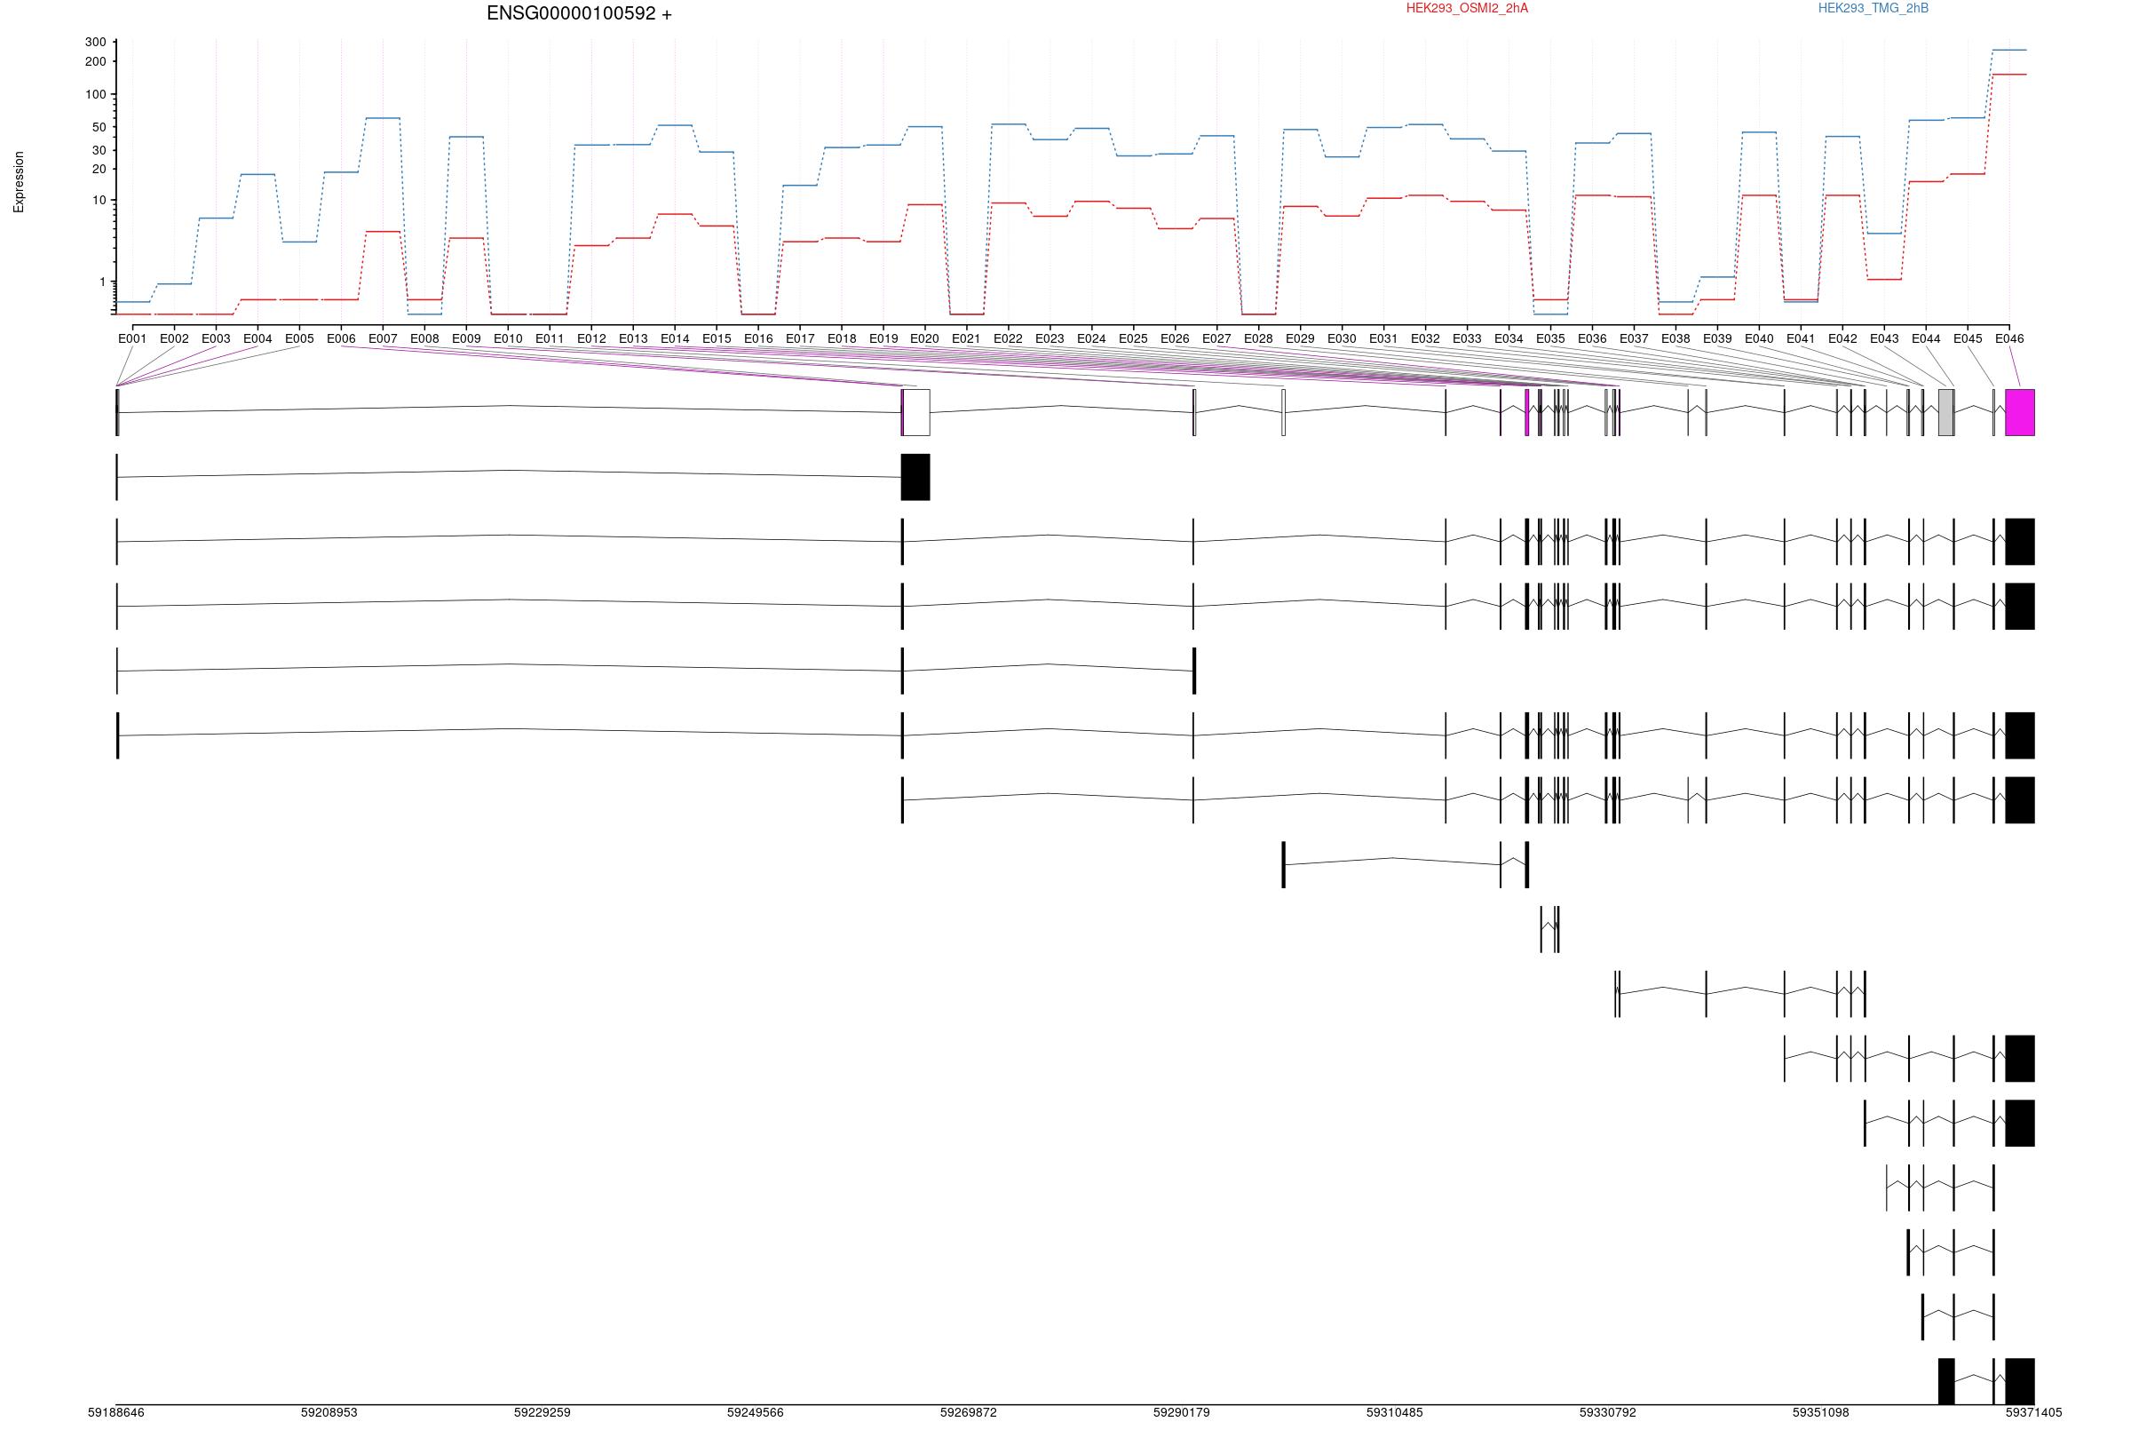This screenshot has width=2131, height=1430.
Task: Click the exon label E006
Action: [341, 338]
